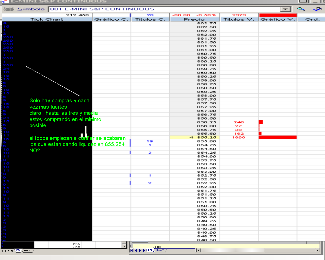The width and height of the screenshot is (325, 260).
Task: Select the Títulos V. column header
Action: tap(239, 19)
